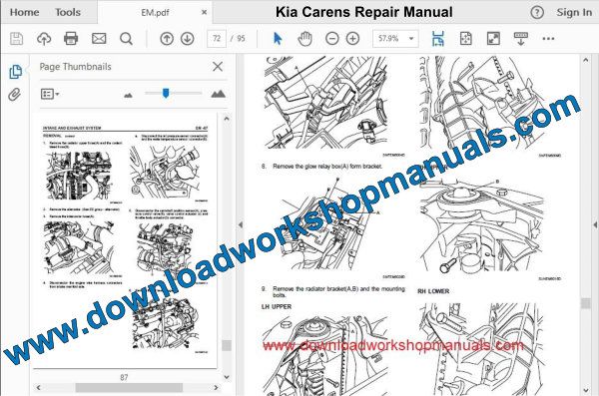Viewport: 599px width, 396px height.
Task: Open thumbnail options dropdown menu
Action: 50,94
